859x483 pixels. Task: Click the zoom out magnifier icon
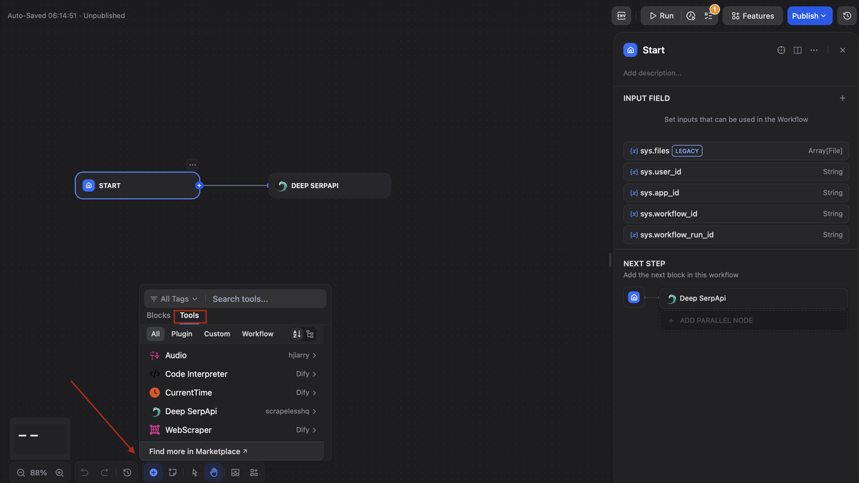[x=21, y=472]
